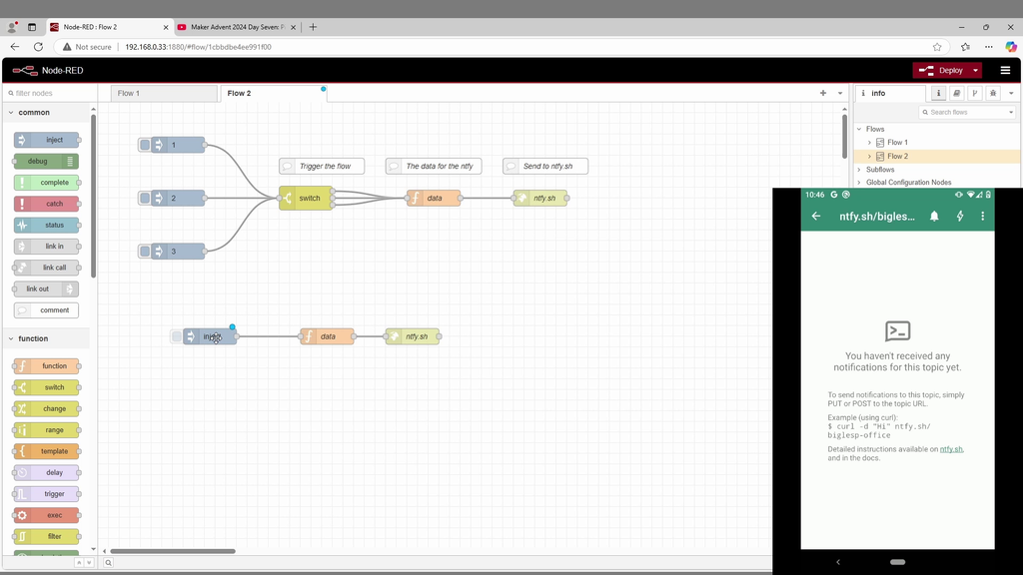Select the comment node in the palette
This screenshot has width=1023, height=575.
tap(46, 310)
